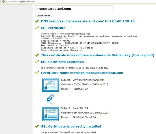Viewport: 156px width, 134px height.
Task: Click the intermediate Subject RapidSSL CA value
Action: pos(81,108)
